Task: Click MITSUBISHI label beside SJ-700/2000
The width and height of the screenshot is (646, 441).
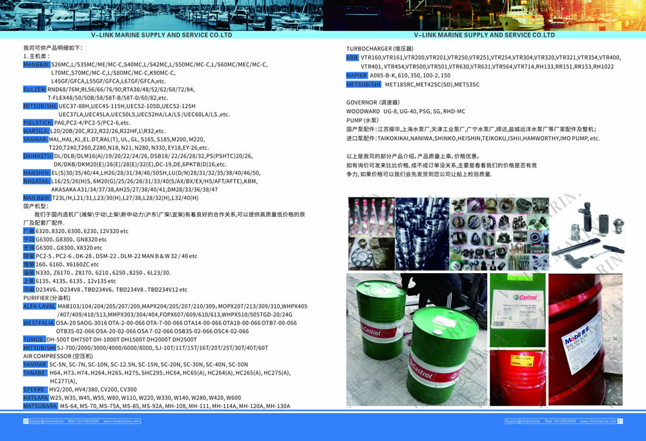Action: click(39, 348)
